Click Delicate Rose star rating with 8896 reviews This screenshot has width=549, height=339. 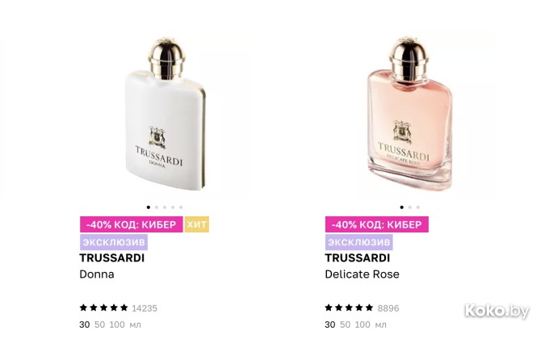[362, 308]
